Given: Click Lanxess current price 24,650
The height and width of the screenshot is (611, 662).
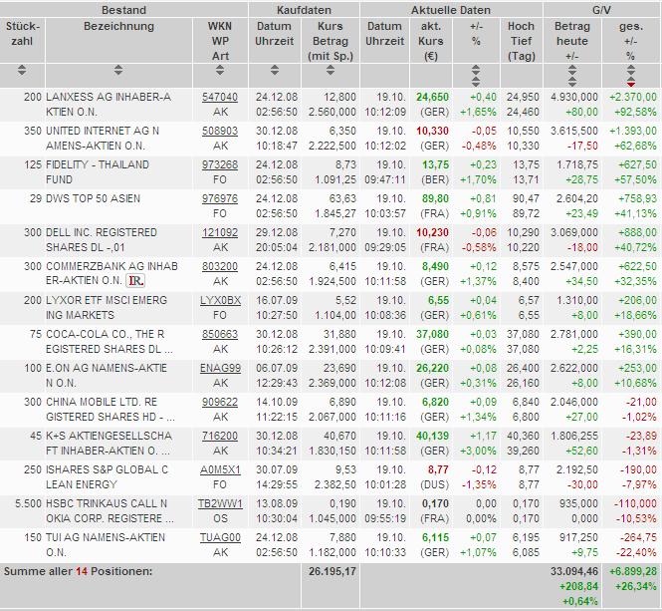Looking at the screenshot, I should point(432,97).
